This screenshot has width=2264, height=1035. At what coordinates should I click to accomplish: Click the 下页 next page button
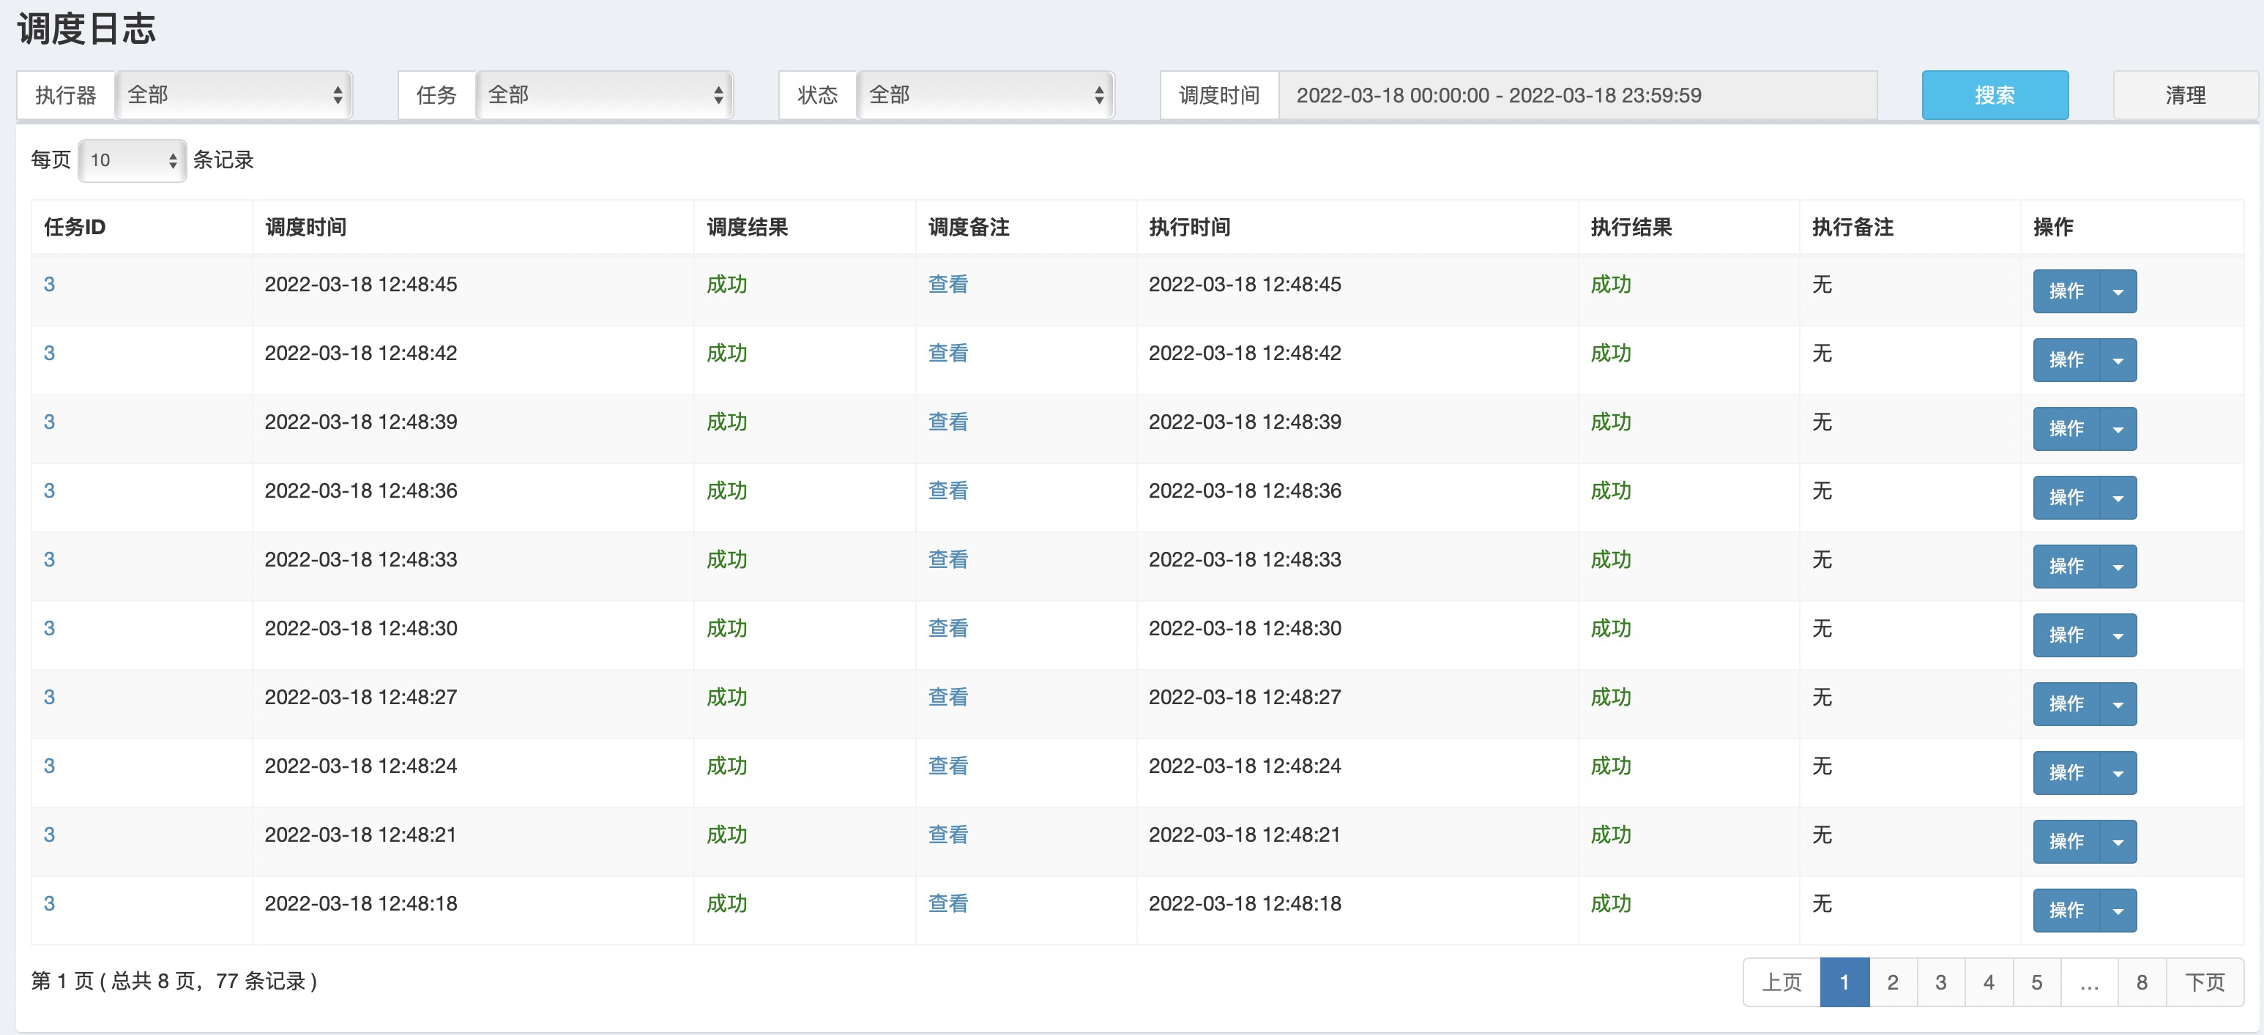pos(2204,982)
